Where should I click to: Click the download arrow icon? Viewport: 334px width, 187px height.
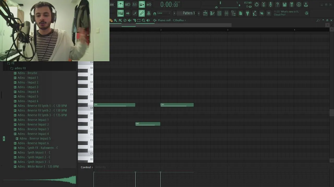pos(306,4)
